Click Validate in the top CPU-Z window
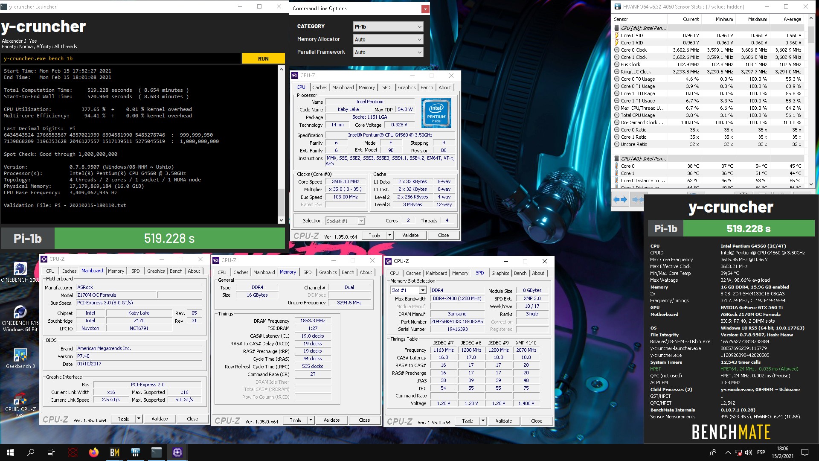This screenshot has width=819, height=461. coord(410,235)
